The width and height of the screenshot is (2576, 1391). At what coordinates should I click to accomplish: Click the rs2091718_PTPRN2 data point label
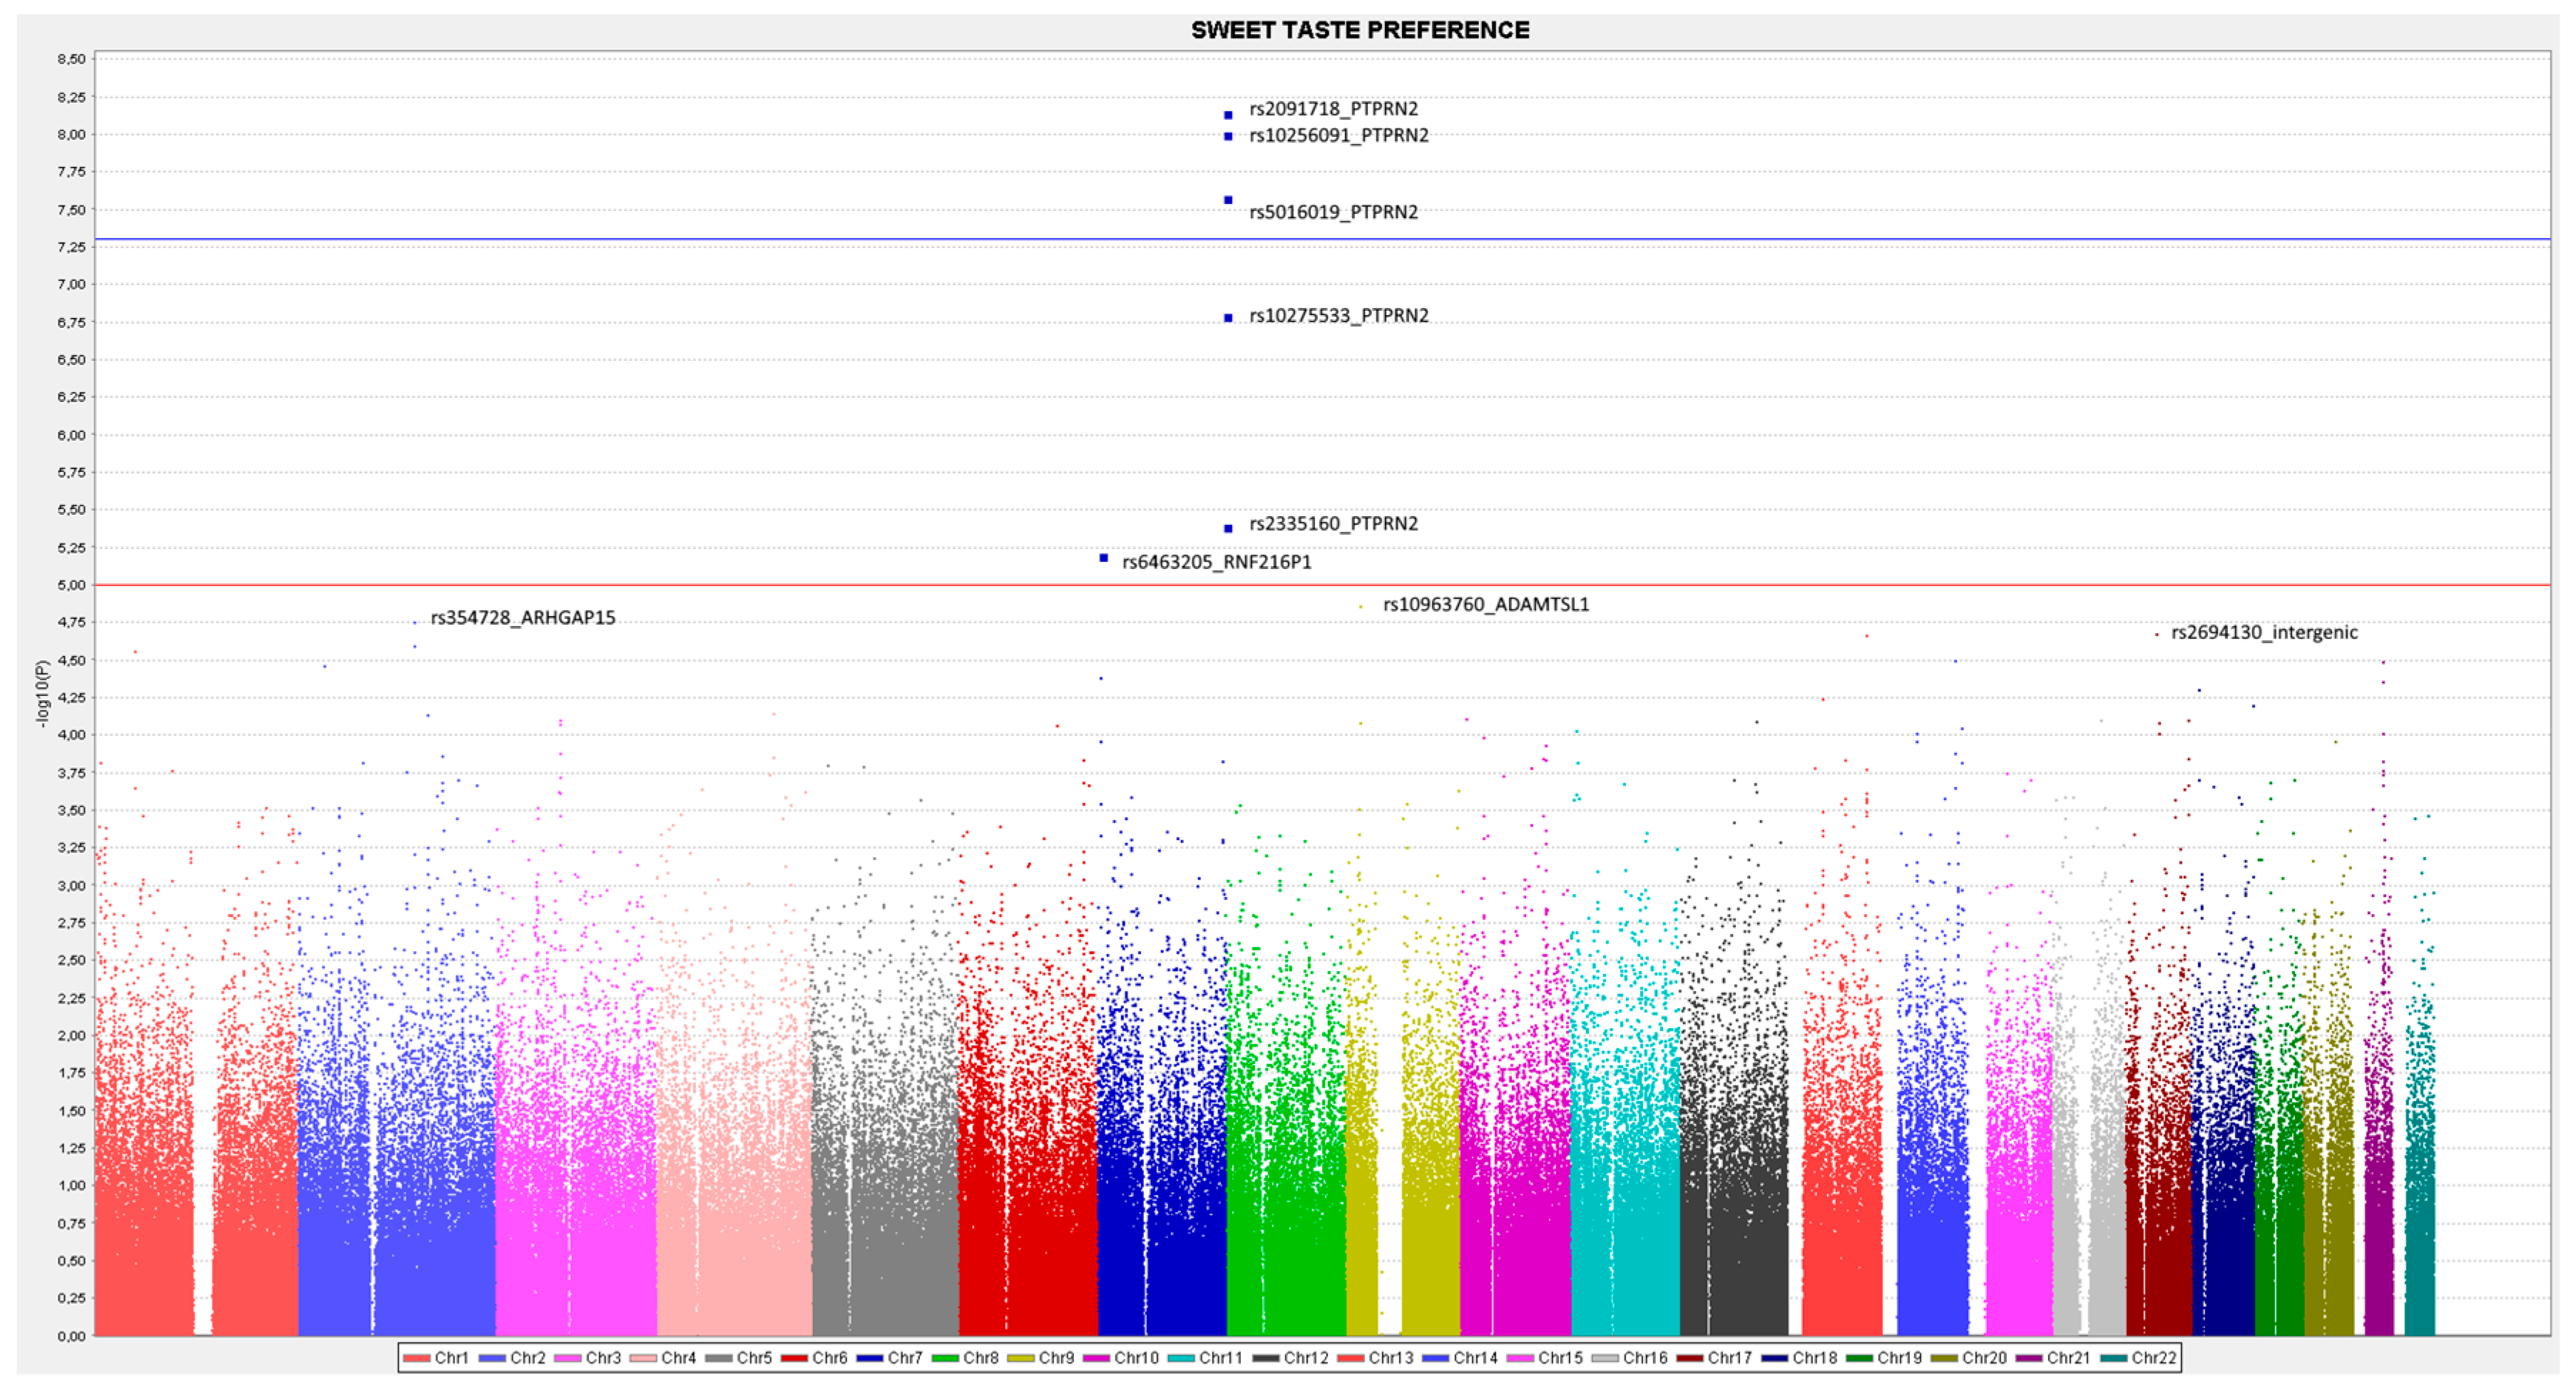click(x=1333, y=109)
